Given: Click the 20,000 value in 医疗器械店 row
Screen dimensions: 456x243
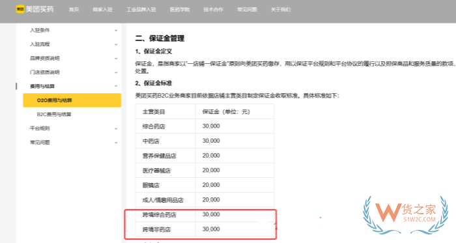Looking at the screenshot, I should pyautogui.click(x=211, y=170).
